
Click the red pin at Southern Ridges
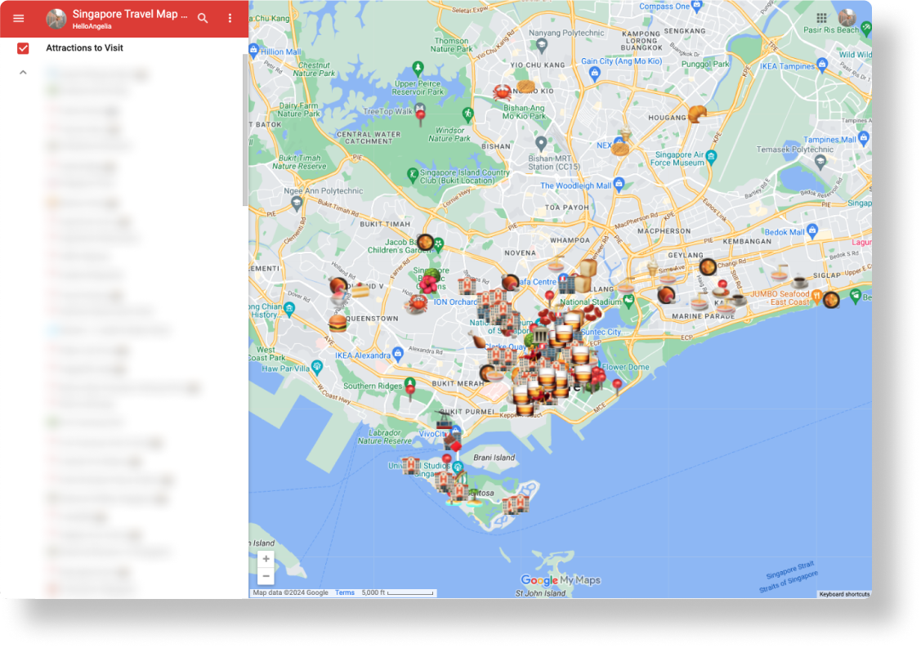(410, 390)
